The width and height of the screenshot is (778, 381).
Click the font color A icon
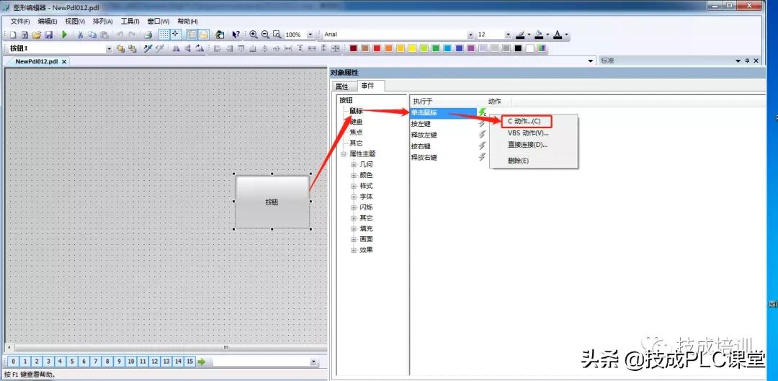tap(558, 35)
